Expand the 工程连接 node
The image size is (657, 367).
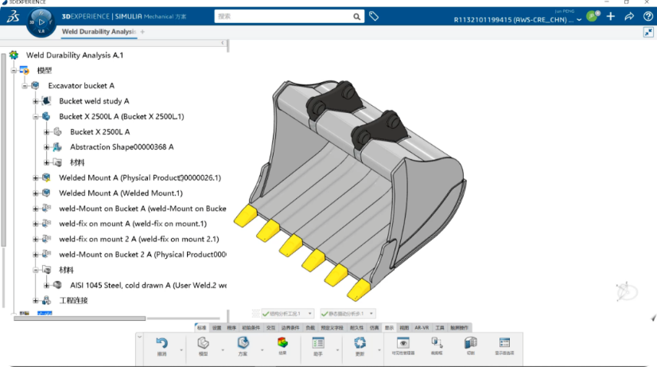click(36, 301)
